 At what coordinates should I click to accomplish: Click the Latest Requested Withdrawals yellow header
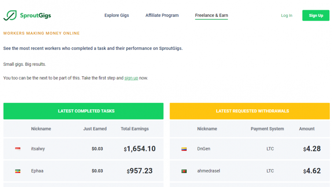pos(250,111)
